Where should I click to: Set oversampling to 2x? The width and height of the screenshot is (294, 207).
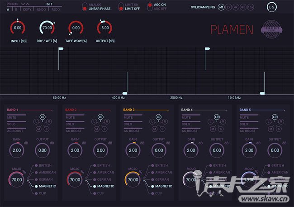228,7
